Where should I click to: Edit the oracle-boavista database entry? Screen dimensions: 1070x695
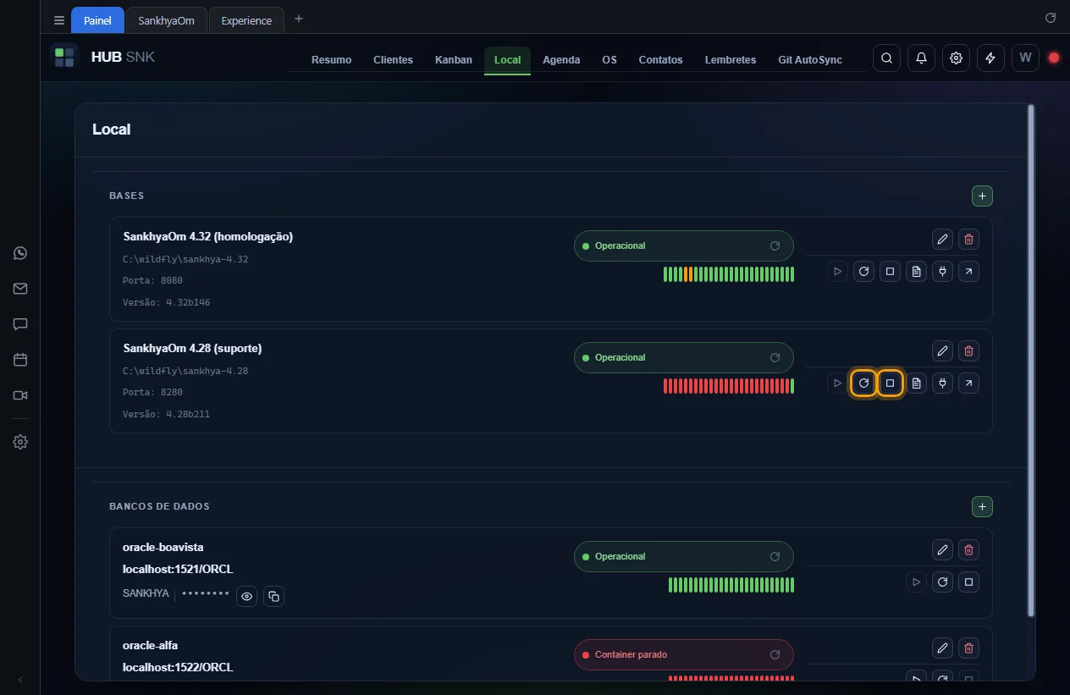[x=942, y=550]
